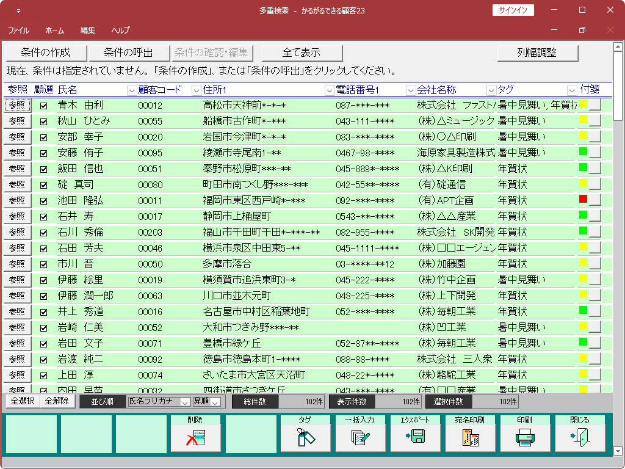Open the ファイル menu
The width and height of the screenshot is (625, 469).
(18, 31)
